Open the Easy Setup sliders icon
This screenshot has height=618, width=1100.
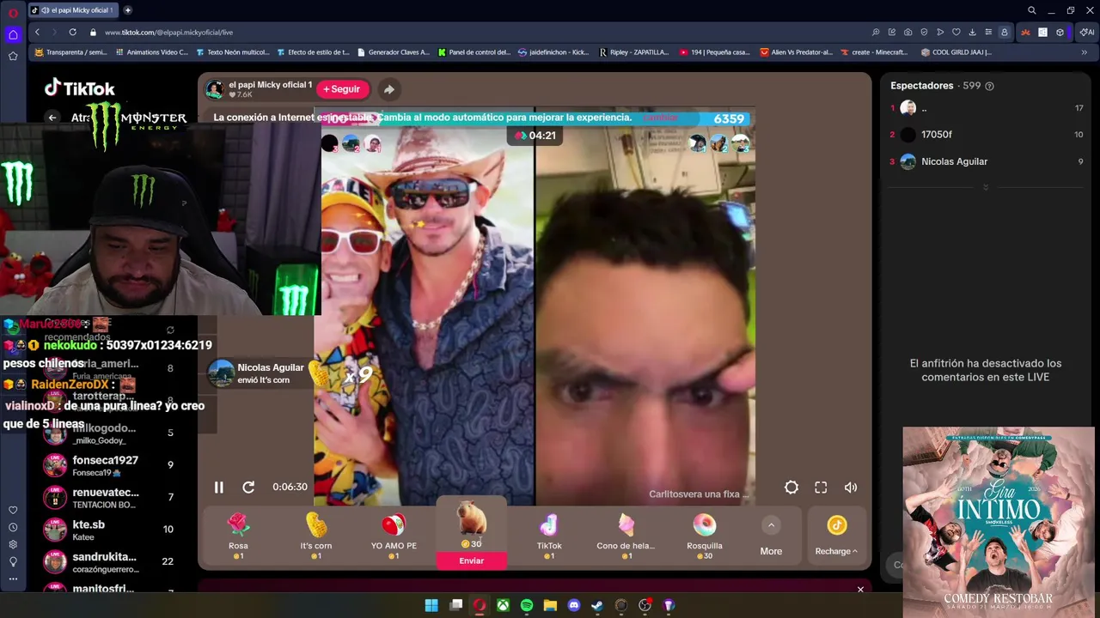(x=988, y=32)
